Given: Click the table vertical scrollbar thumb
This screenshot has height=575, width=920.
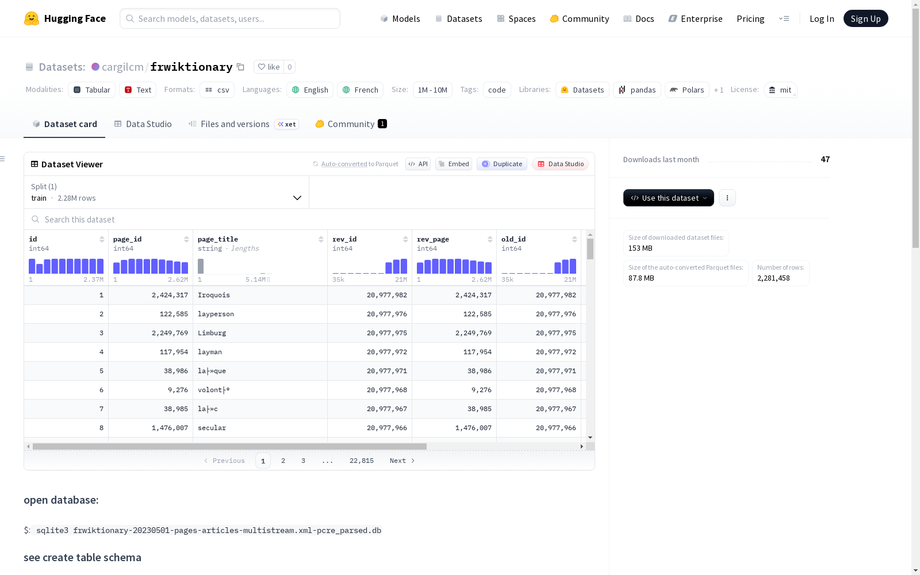Looking at the screenshot, I should [590, 249].
